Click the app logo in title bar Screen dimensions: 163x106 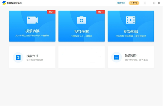[x=4, y=3]
